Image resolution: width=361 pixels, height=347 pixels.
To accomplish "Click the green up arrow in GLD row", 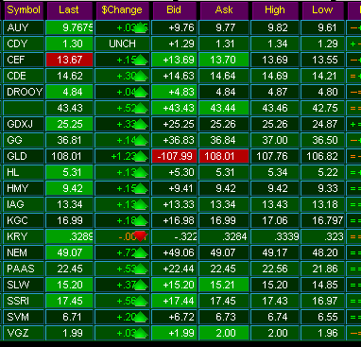I will (140, 156).
